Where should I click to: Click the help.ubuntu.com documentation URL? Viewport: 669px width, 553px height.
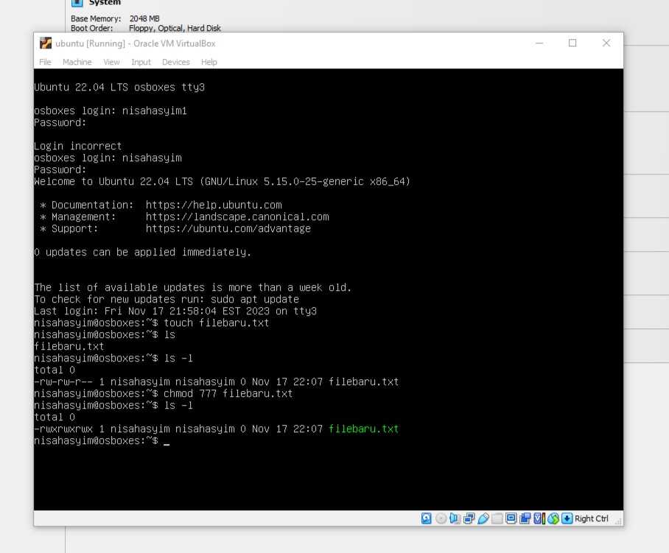(214, 205)
